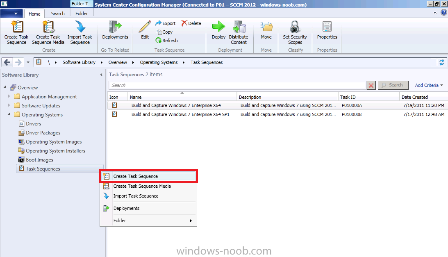448x257 pixels.
Task: Click in the Search input field
Action: (x=237, y=85)
